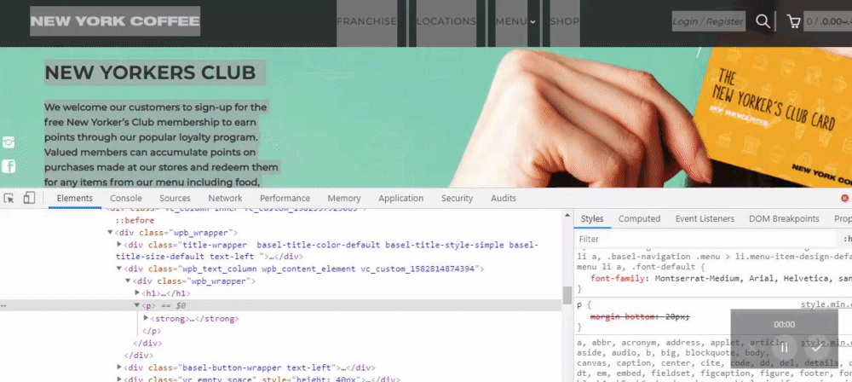This screenshot has width=852, height=382.
Task: Collapse the selected p element node
Action: (137, 306)
